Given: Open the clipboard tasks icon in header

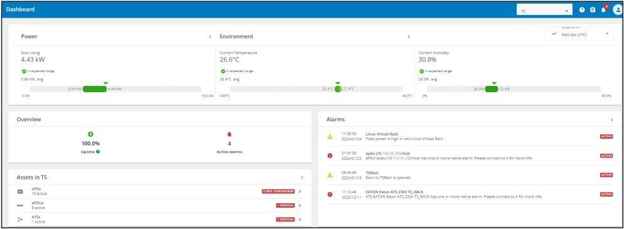Looking at the screenshot, I should [593, 10].
